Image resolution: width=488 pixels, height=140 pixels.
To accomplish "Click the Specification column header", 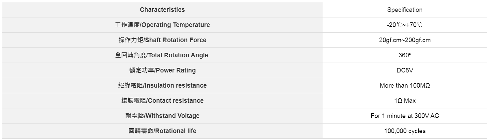I will (x=405, y=10).
